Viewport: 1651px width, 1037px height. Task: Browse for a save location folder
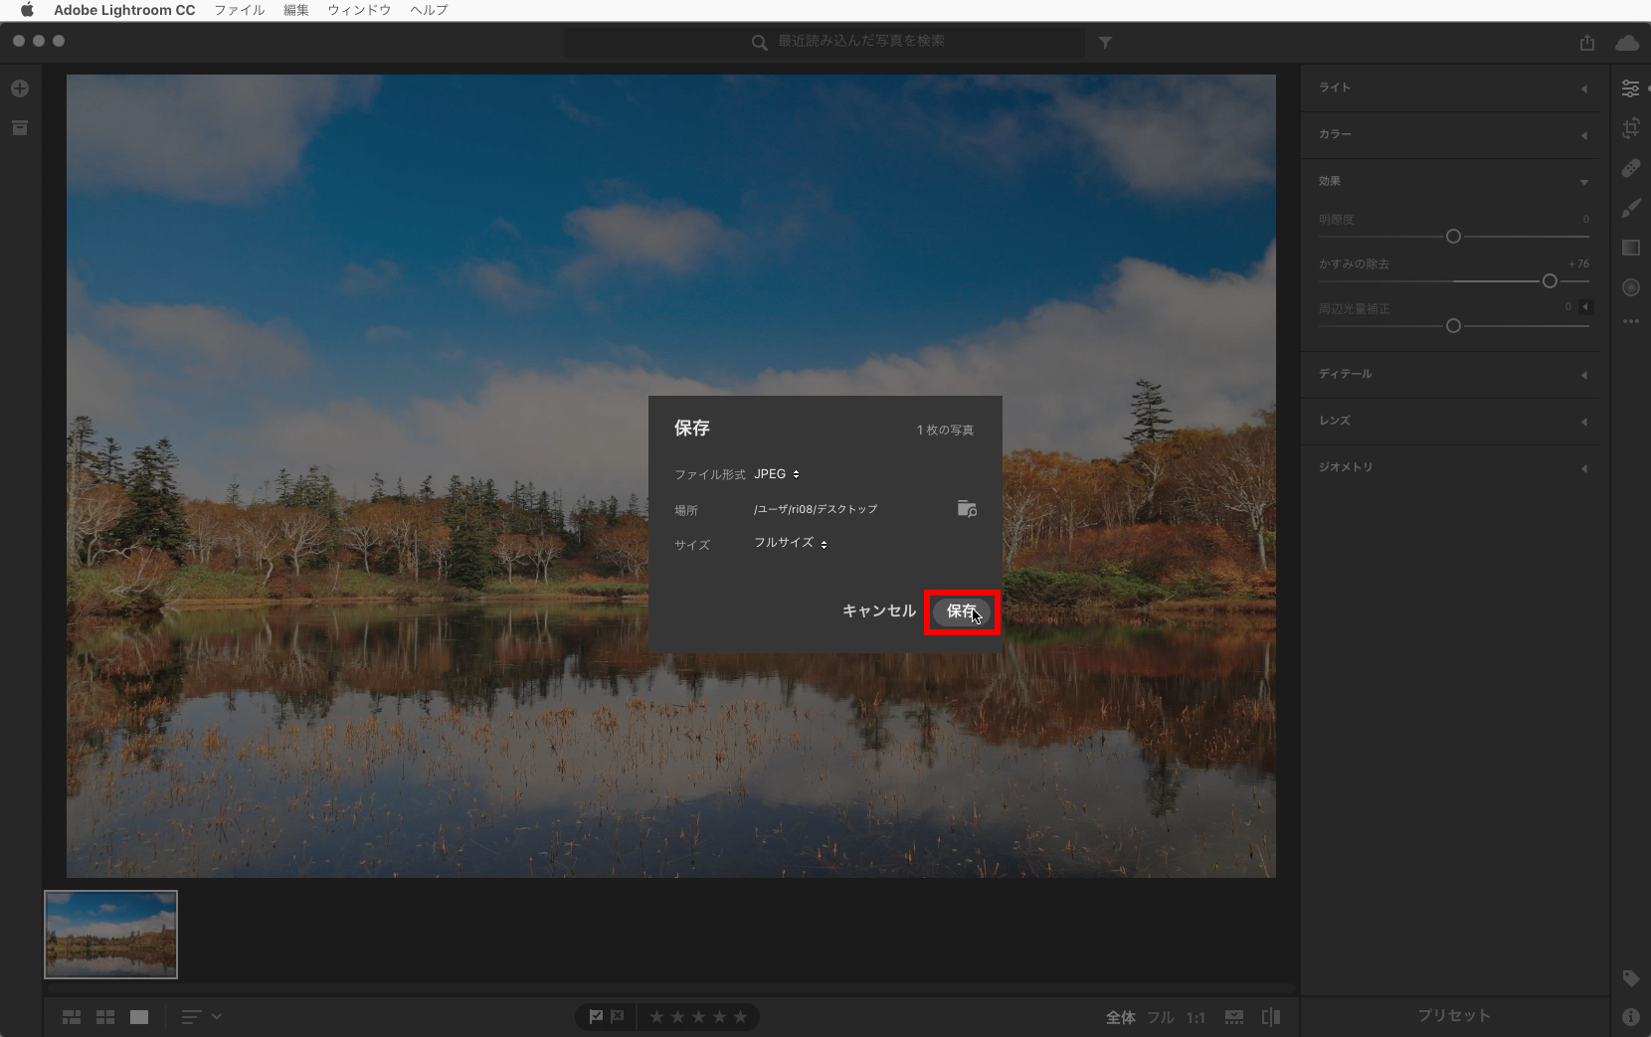tap(967, 508)
